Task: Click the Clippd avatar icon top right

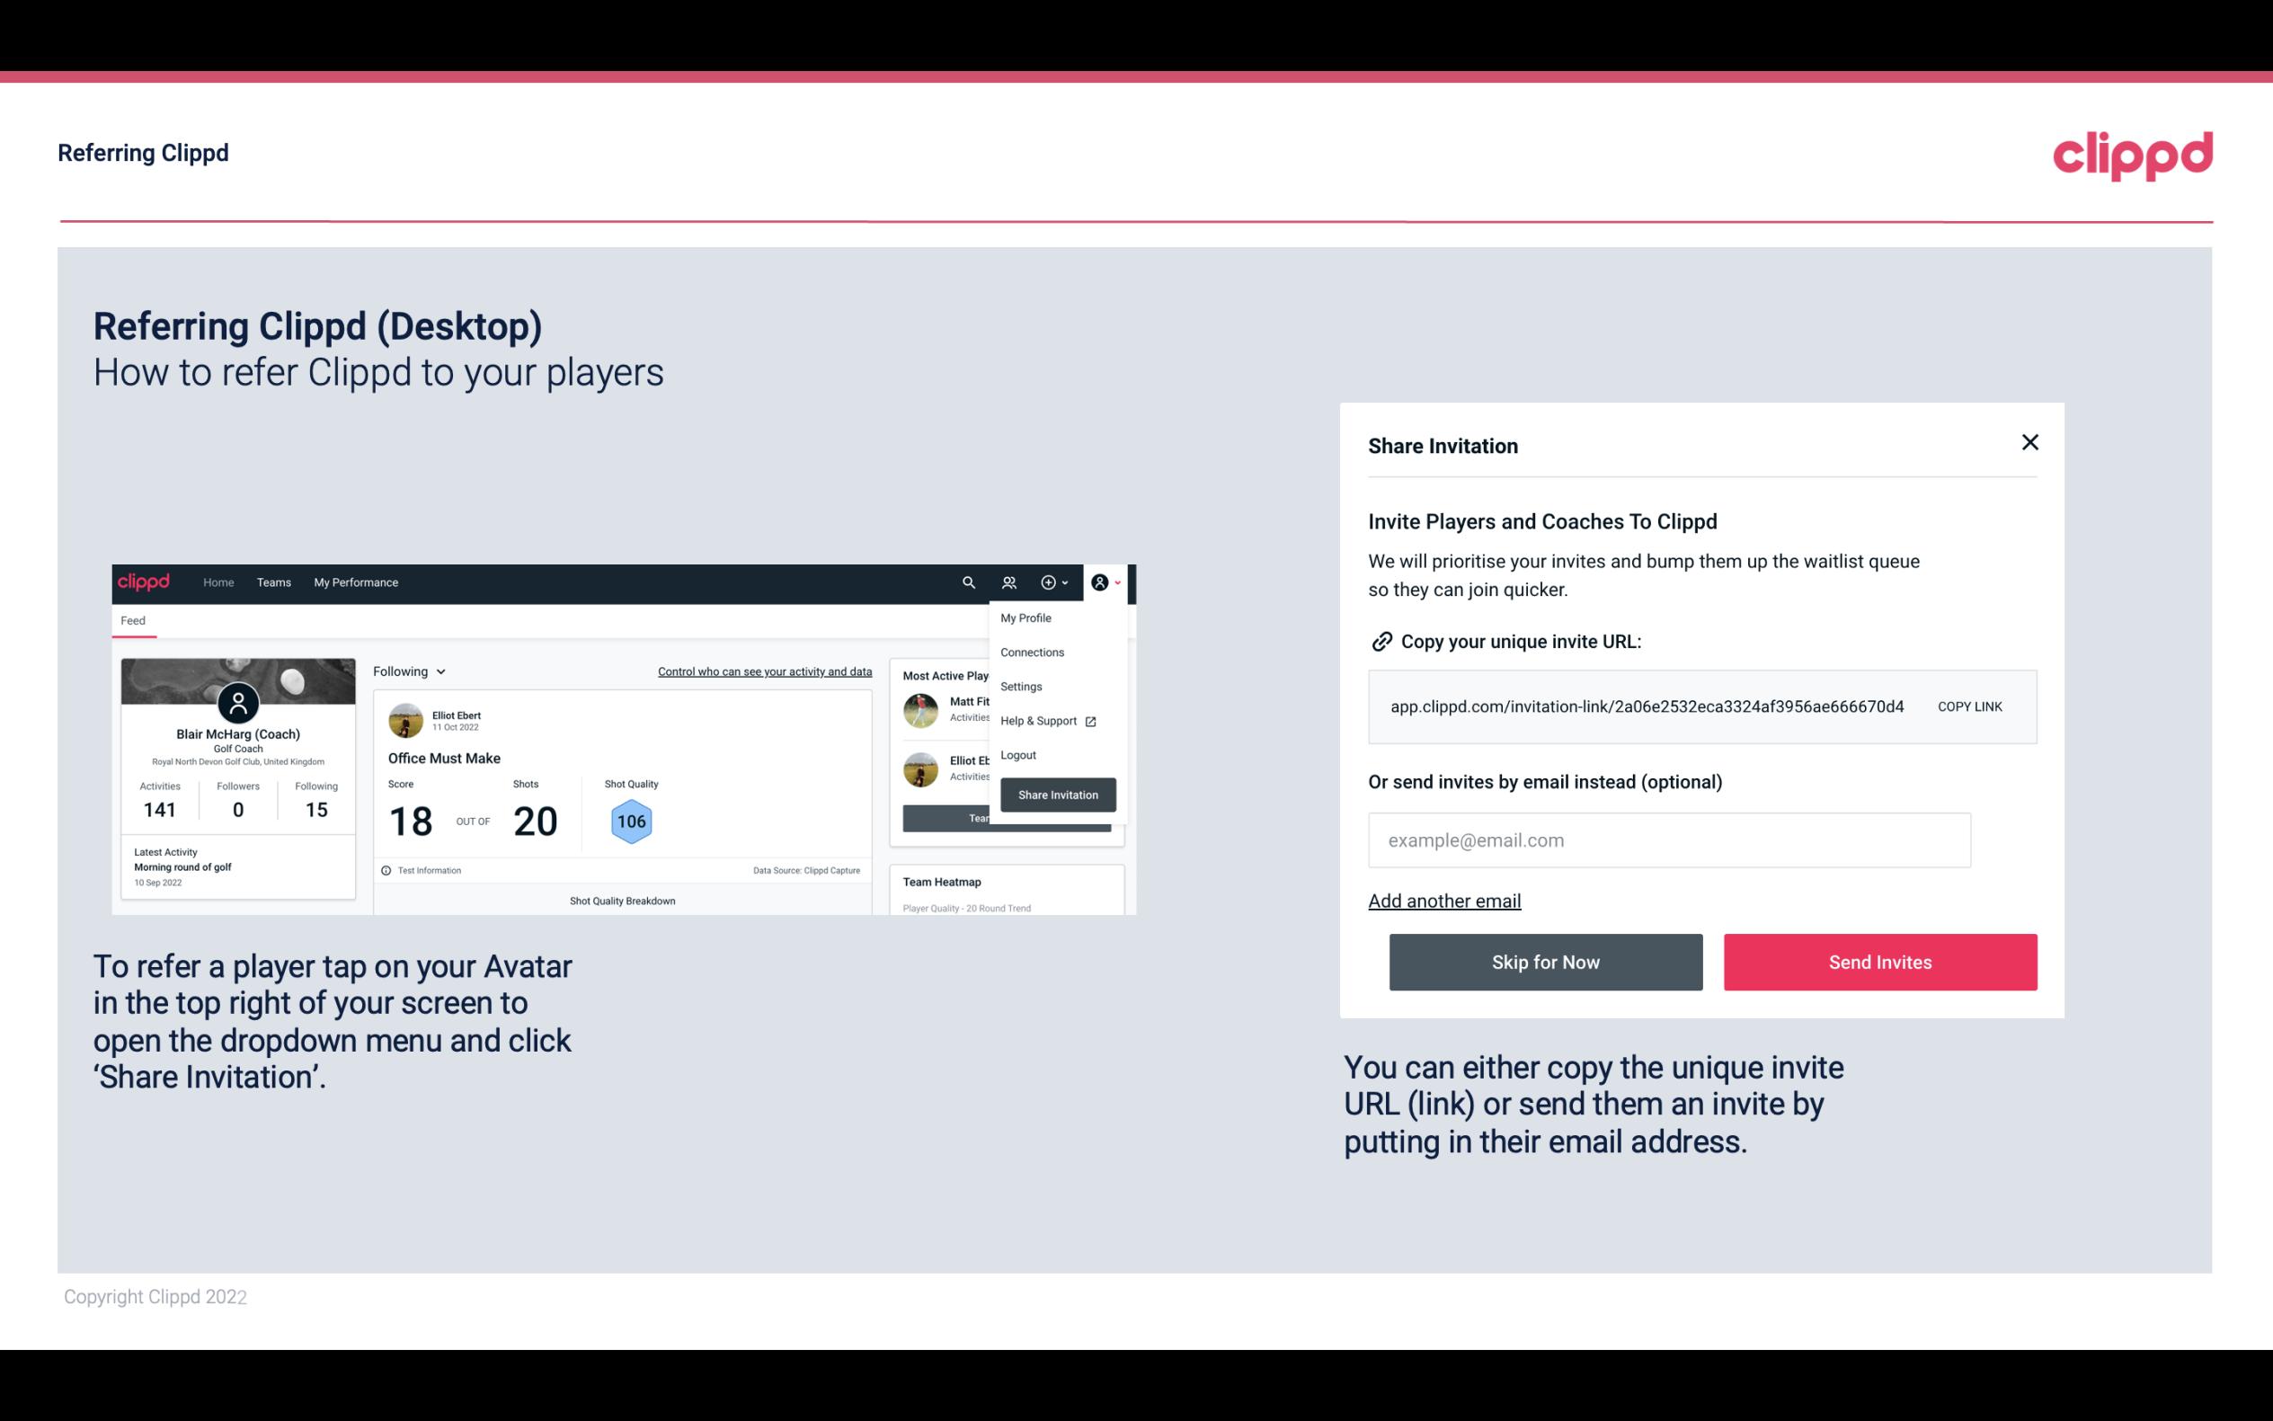Action: coord(1101,582)
